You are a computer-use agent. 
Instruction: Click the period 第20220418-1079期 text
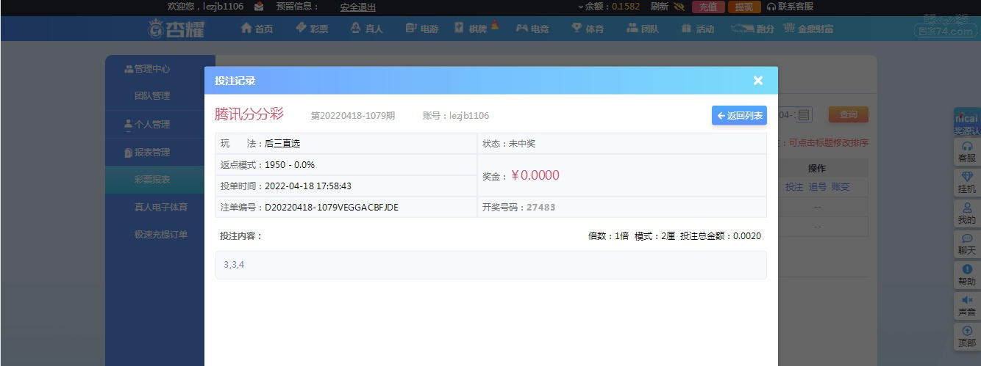pos(353,116)
